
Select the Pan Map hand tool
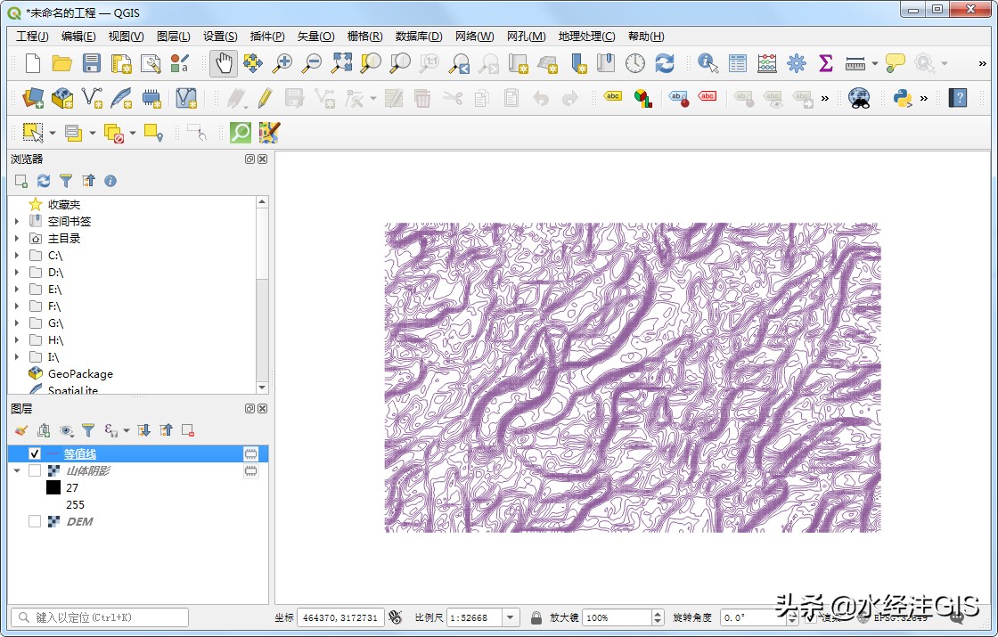[x=224, y=63]
